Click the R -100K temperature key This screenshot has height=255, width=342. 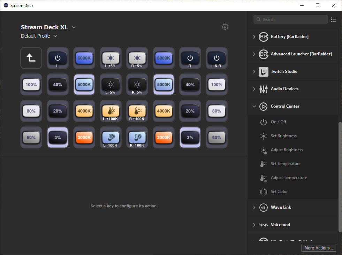pos(137,138)
